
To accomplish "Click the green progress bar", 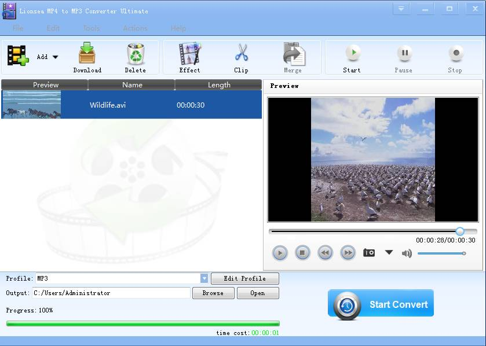I will point(143,323).
